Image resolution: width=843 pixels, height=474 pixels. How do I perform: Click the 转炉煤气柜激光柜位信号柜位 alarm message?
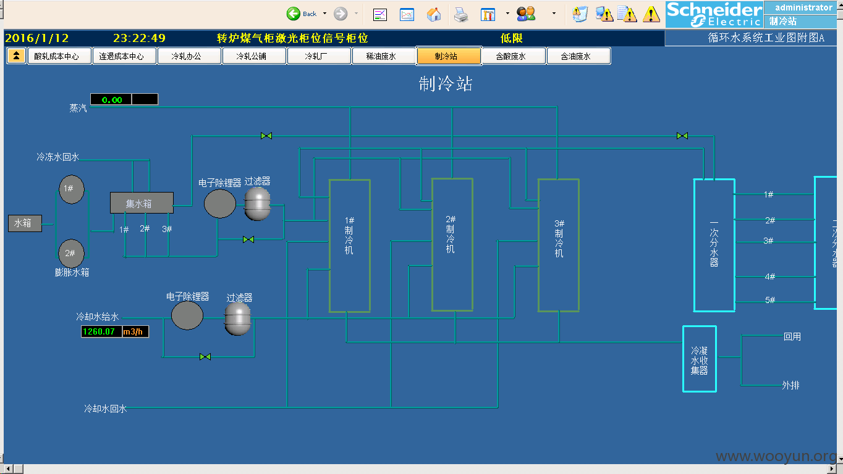pos(292,38)
